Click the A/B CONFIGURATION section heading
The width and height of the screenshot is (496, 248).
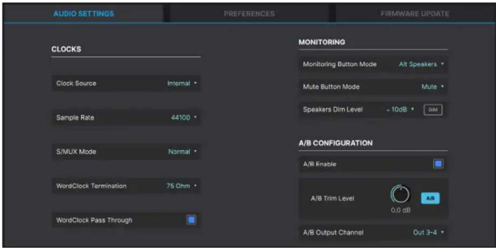tap(335, 143)
